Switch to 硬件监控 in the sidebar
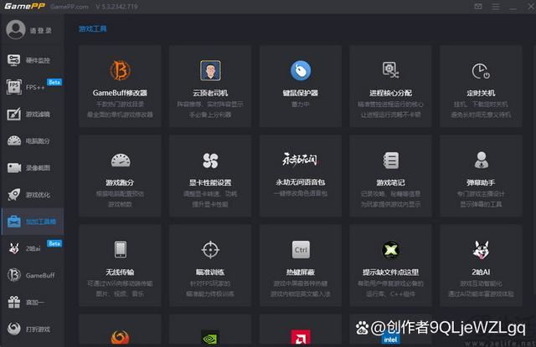This screenshot has width=536, height=347. click(33, 60)
